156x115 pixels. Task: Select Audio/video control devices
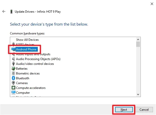point(35,64)
